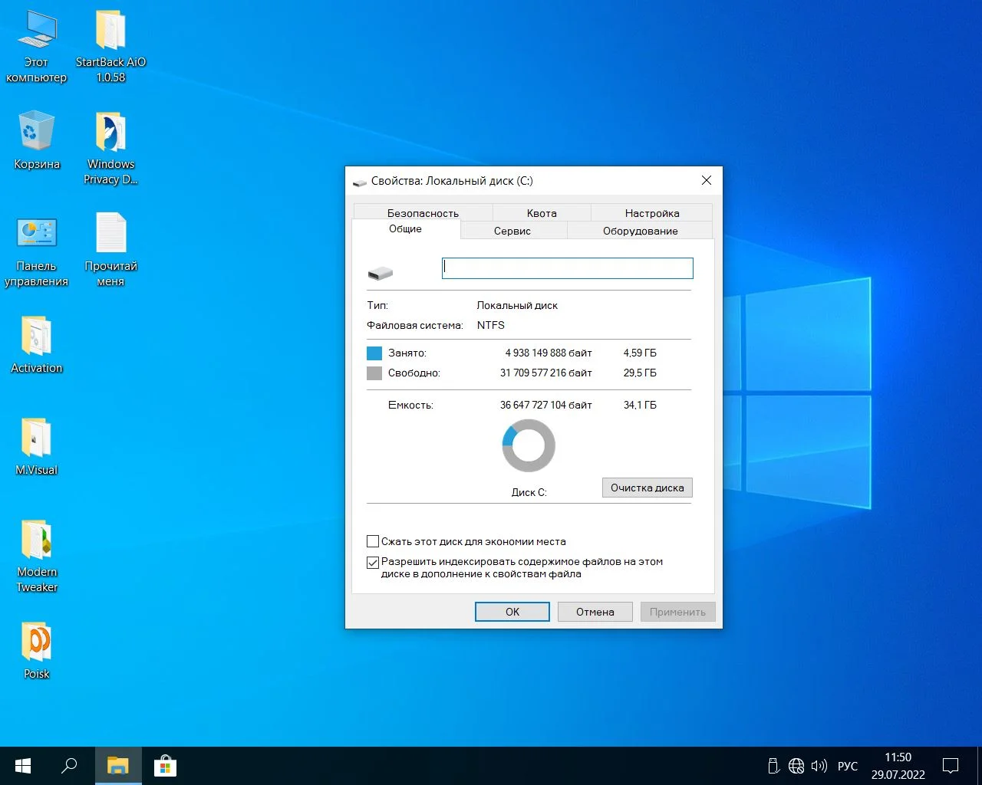The width and height of the screenshot is (982, 785).
Task: Open the 'Этот компьютер' desktop icon
Action: [36, 32]
